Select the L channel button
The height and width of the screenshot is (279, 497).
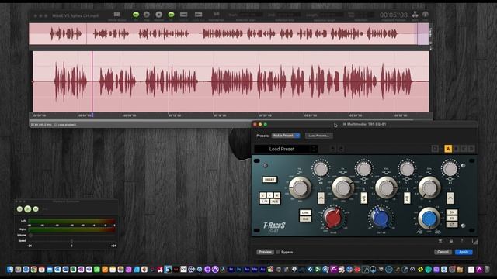click(x=262, y=195)
